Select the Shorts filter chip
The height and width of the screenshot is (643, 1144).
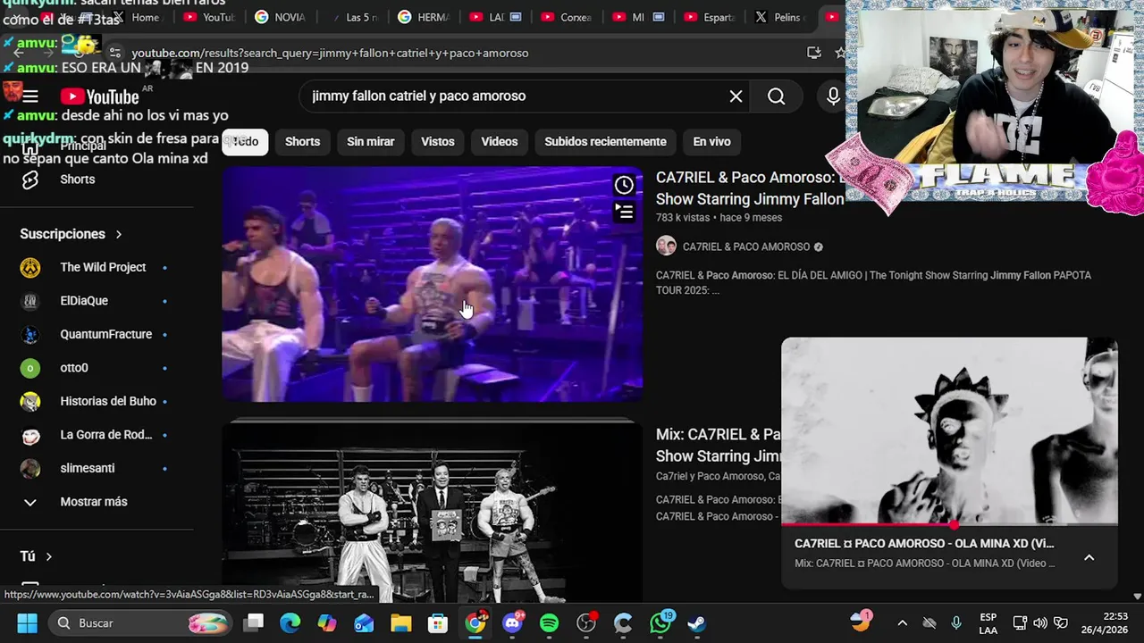(302, 141)
